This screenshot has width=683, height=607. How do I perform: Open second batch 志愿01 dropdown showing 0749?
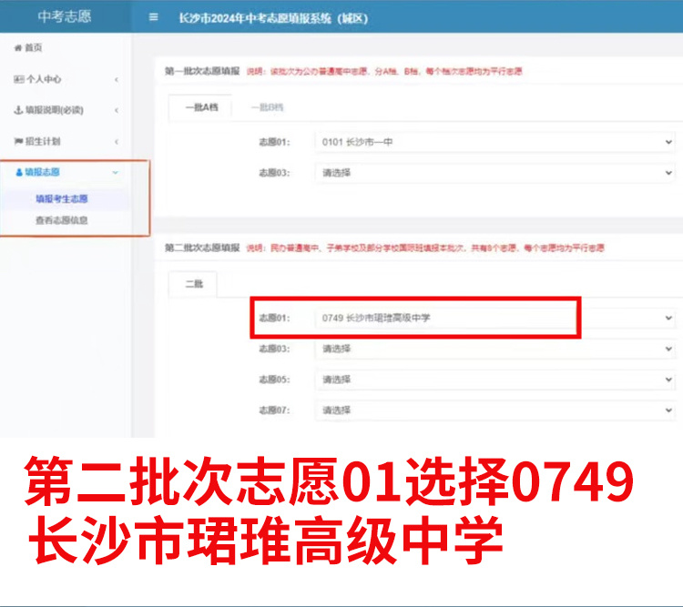(495, 319)
